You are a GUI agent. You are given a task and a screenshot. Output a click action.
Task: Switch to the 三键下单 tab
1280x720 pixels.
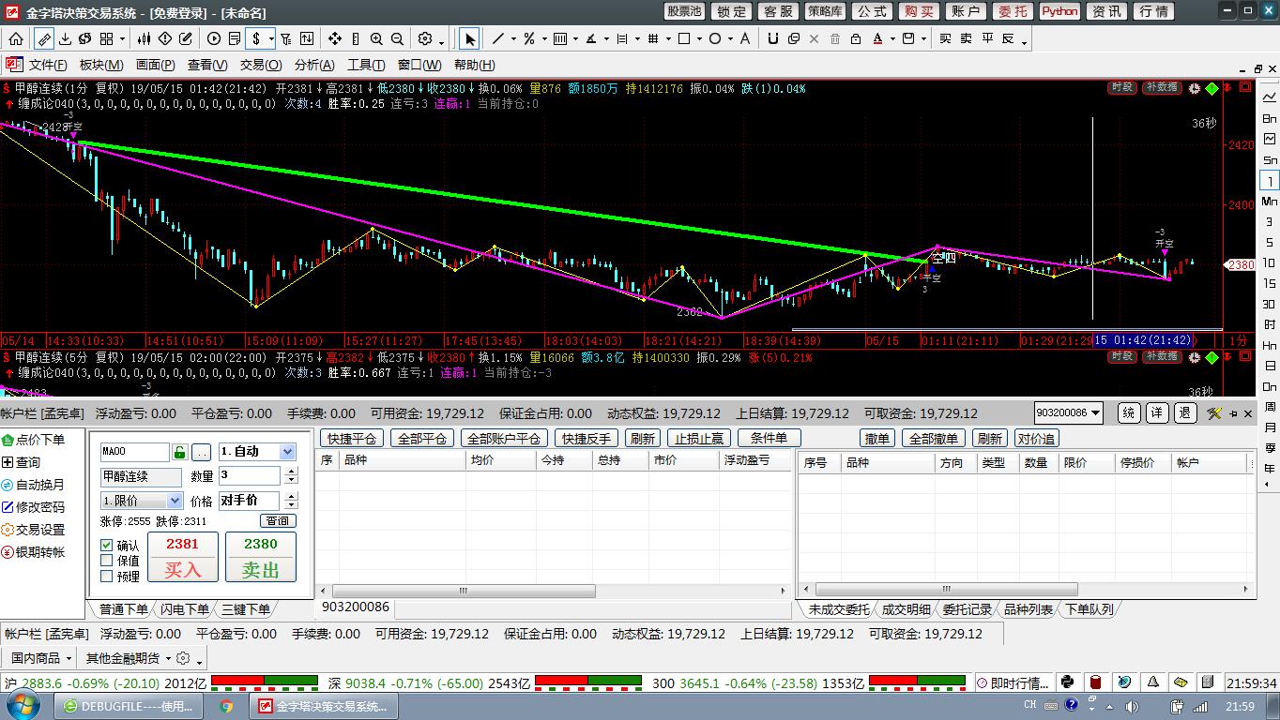(246, 609)
